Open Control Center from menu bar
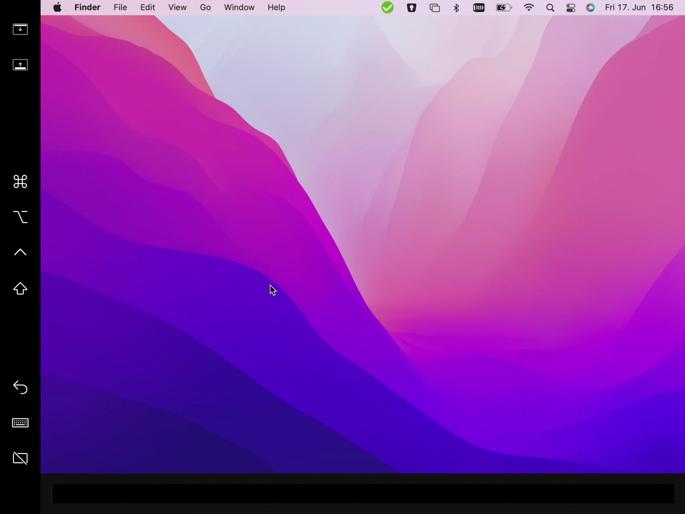Image resolution: width=685 pixels, height=514 pixels. (x=570, y=7)
